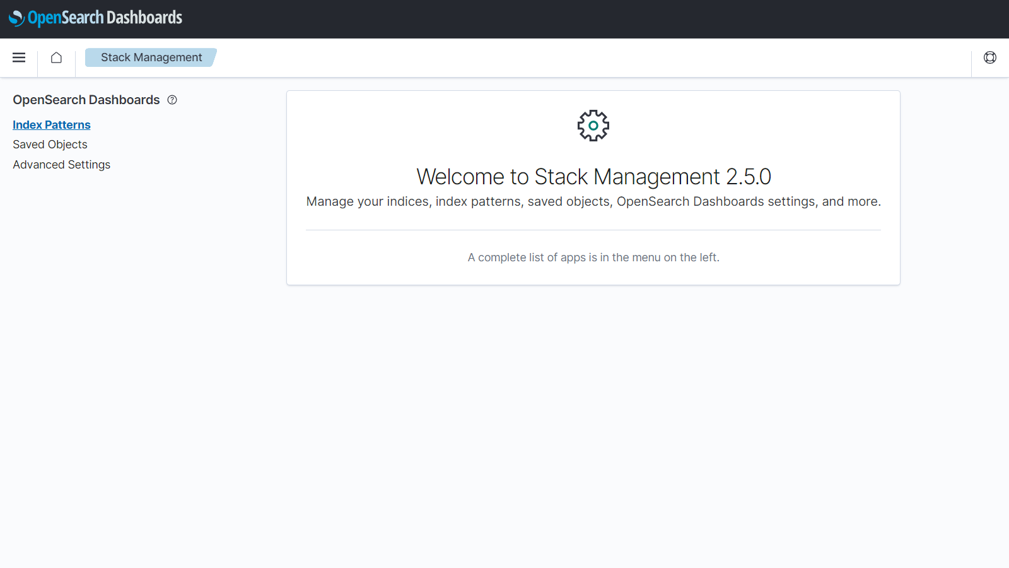The width and height of the screenshot is (1009, 568).
Task: Click the word Welcome in the heading
Action: tap(460, 177)
